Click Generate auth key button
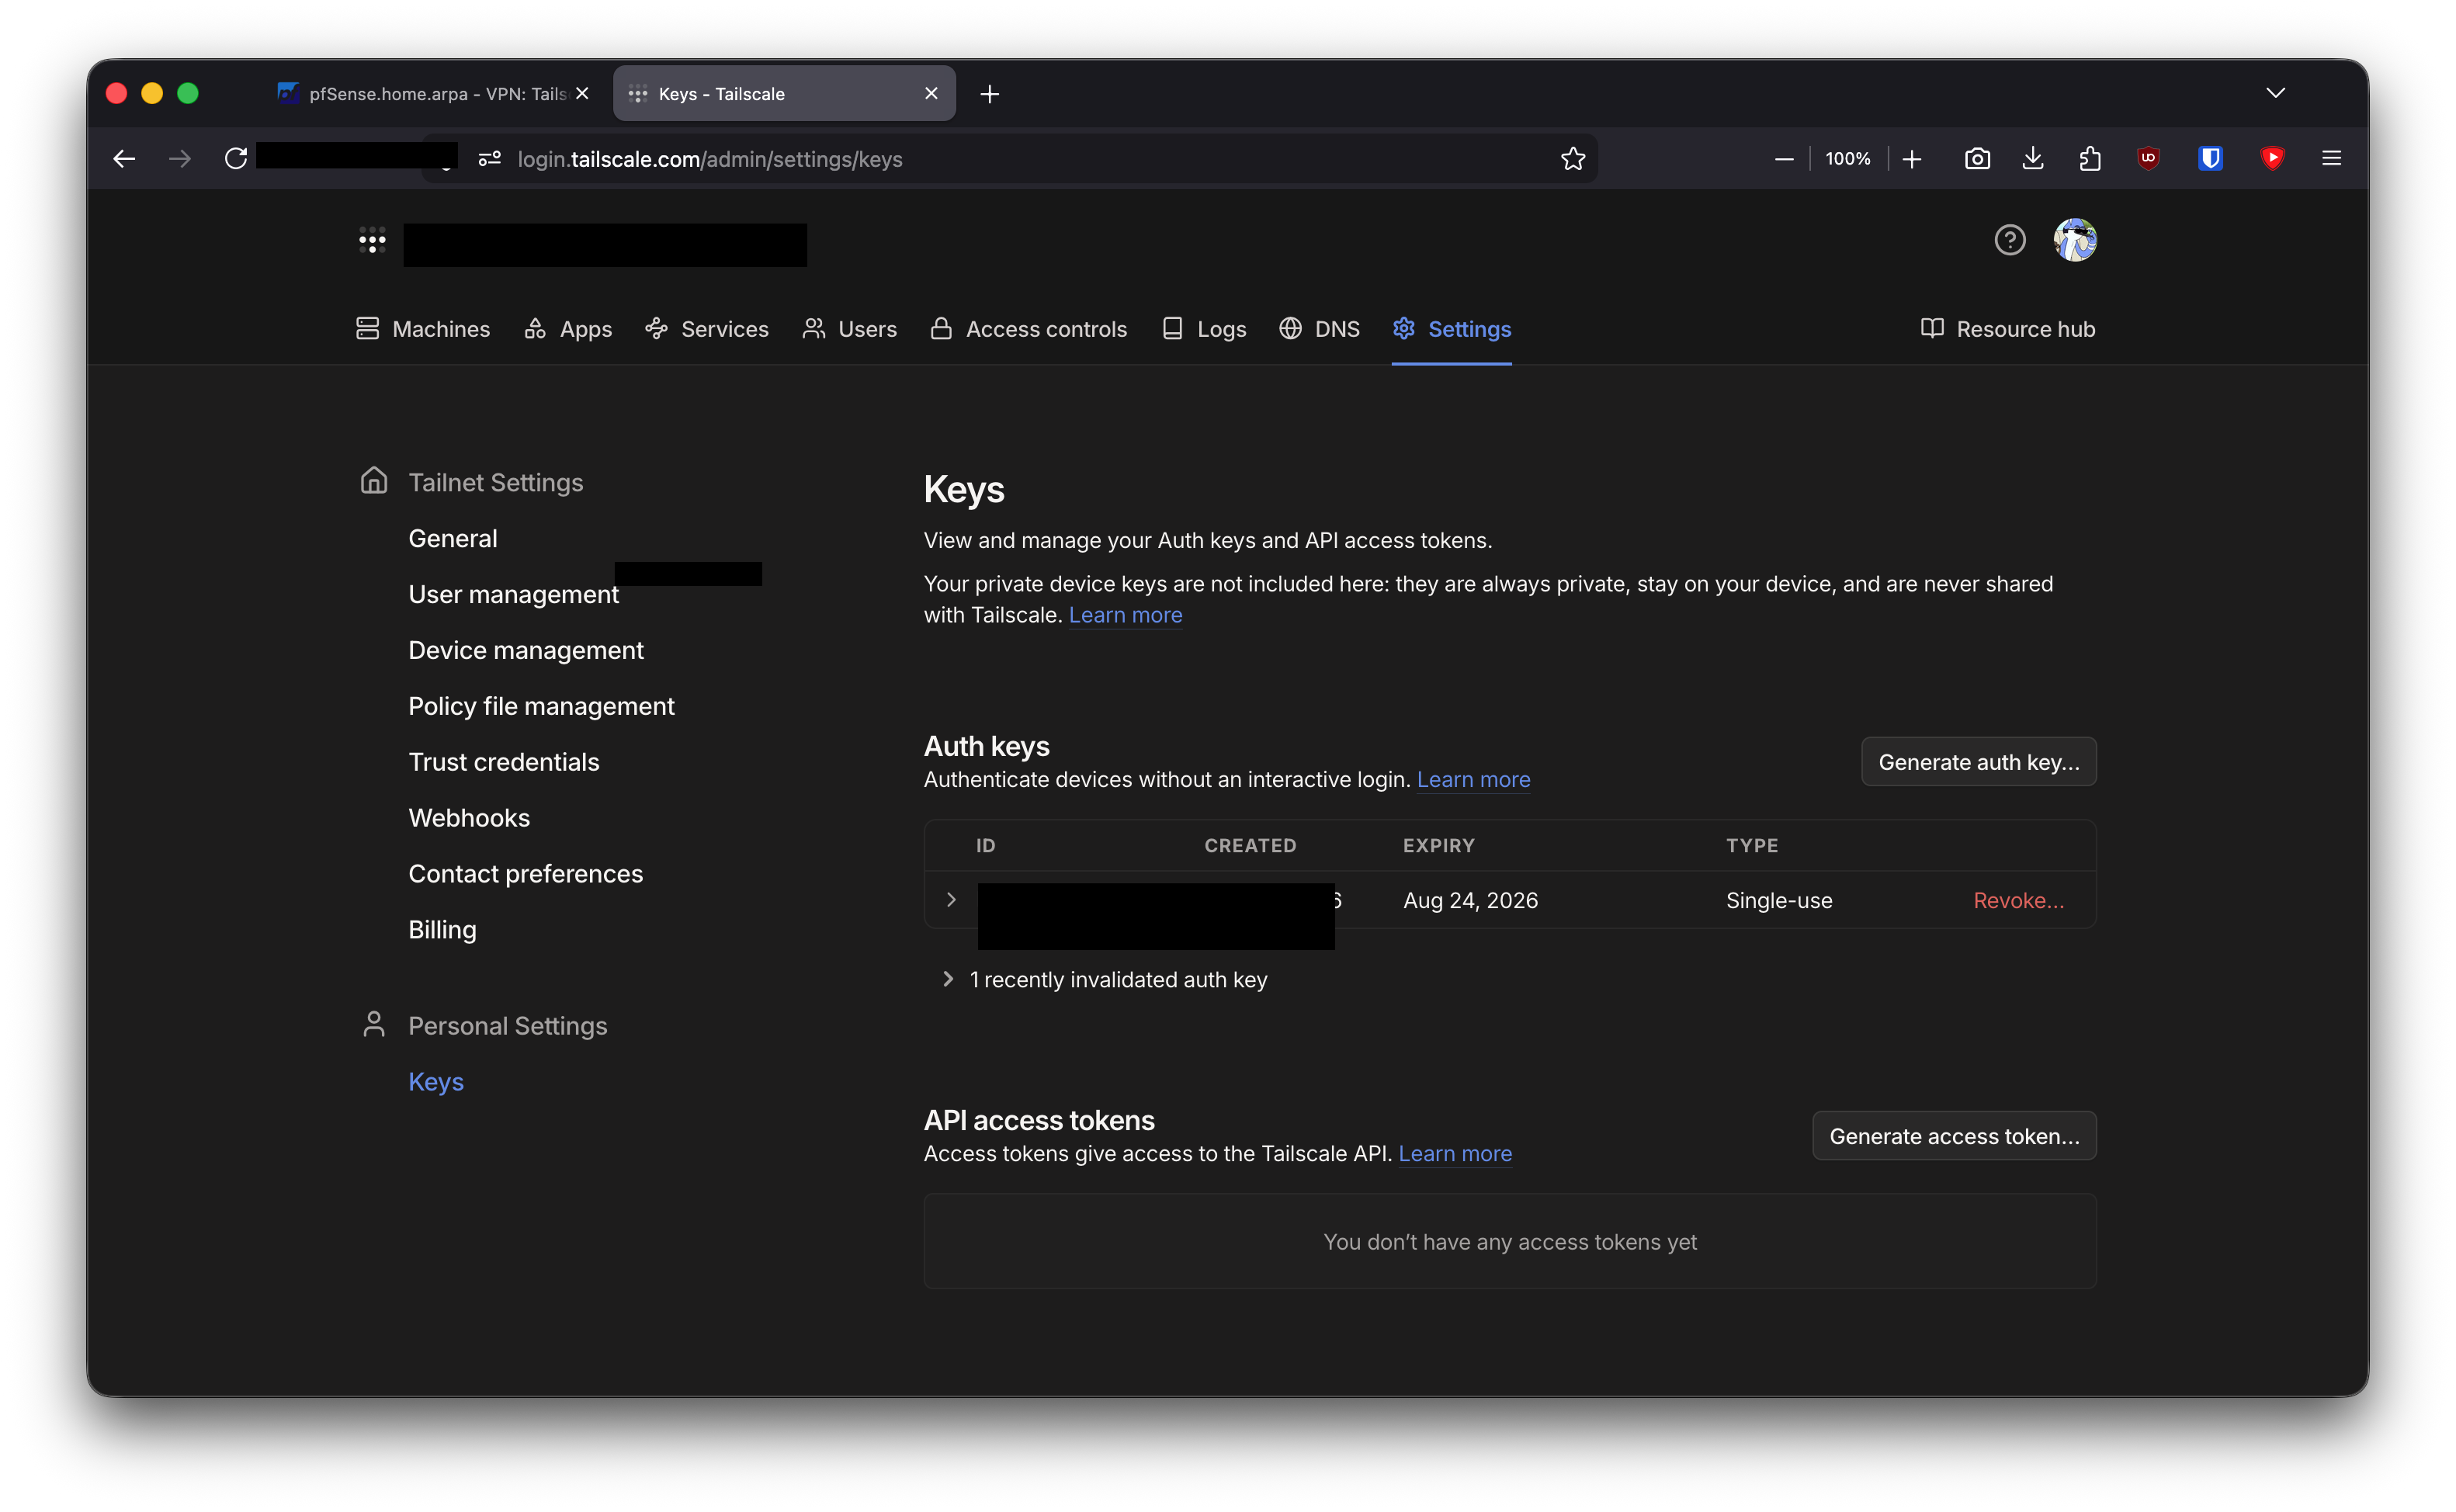This screenshot has height=1512, width=2456. click(1978, 762)
